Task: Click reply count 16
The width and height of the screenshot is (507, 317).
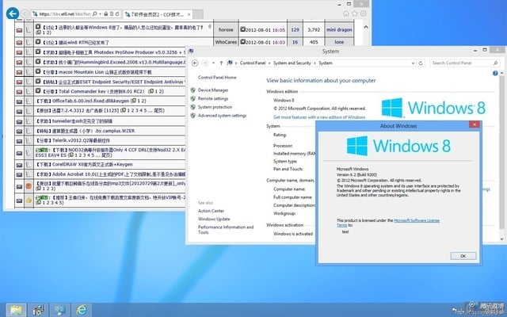Action: pyautogui.click(x=295, y=42)
